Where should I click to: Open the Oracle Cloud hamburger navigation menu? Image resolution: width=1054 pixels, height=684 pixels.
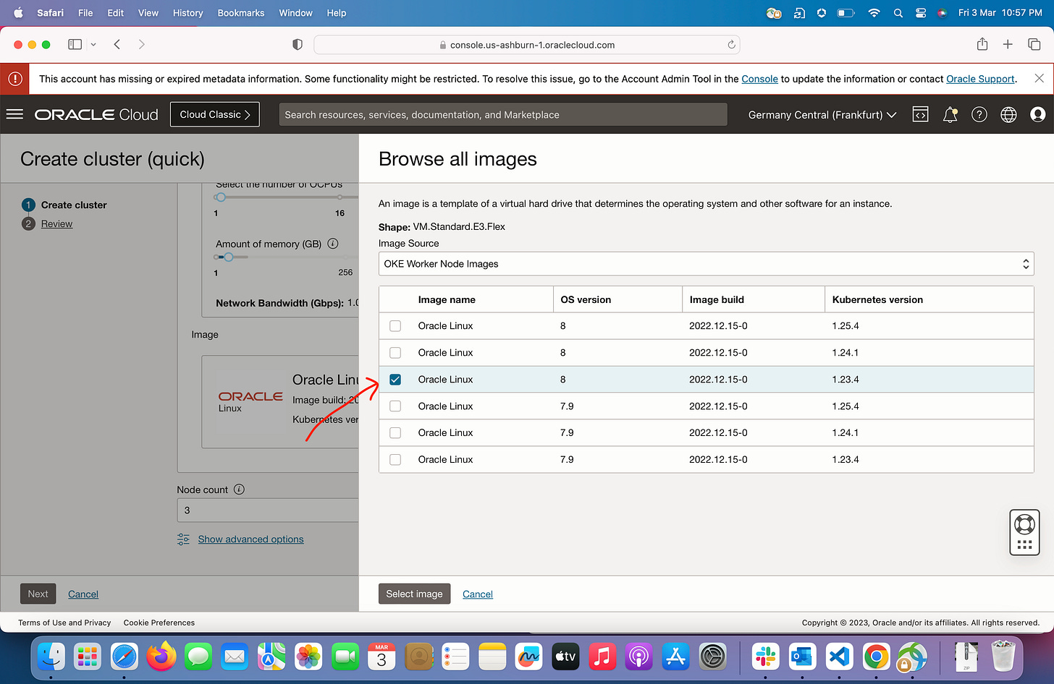point(14,114)
